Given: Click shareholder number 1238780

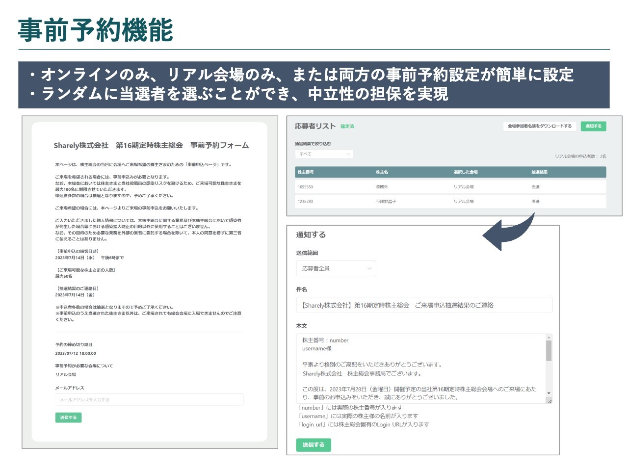Looking at the screenshot, I should click(x=305, y=202).
